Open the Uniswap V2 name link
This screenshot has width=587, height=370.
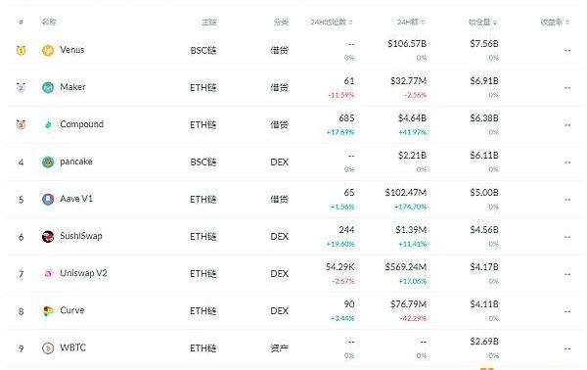(x=83, y=273)
